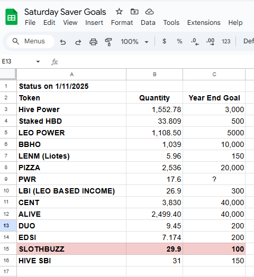Open the Format menu
254x277 pixels.
pyautogui.click(x=122, y=23)
